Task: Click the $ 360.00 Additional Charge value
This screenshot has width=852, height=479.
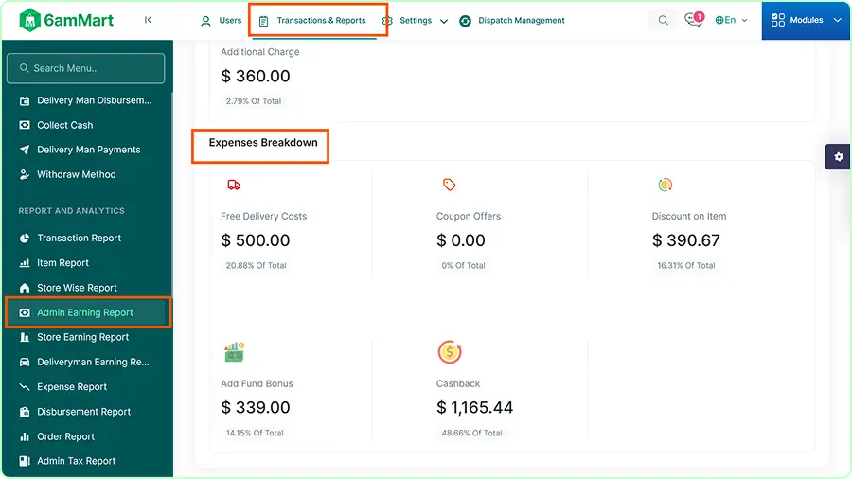Action: [256, 76]
